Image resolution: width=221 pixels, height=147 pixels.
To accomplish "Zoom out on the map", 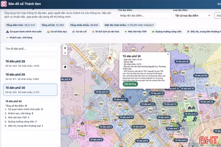I will [65, 53].
